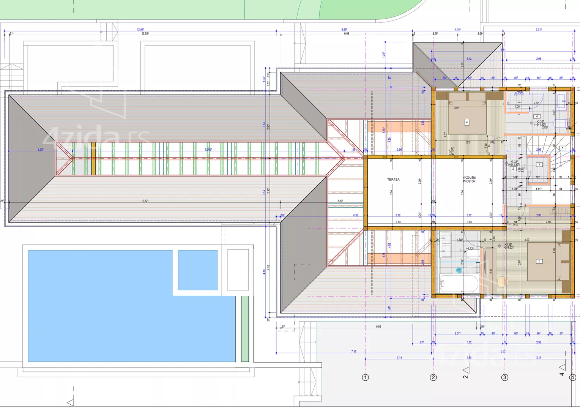Click room tag 5 in upper bedroom
Screen dimensions: 580x410
click(467, 122)
